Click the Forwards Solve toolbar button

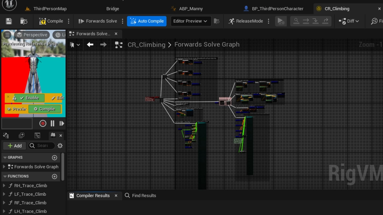point(98,21)
